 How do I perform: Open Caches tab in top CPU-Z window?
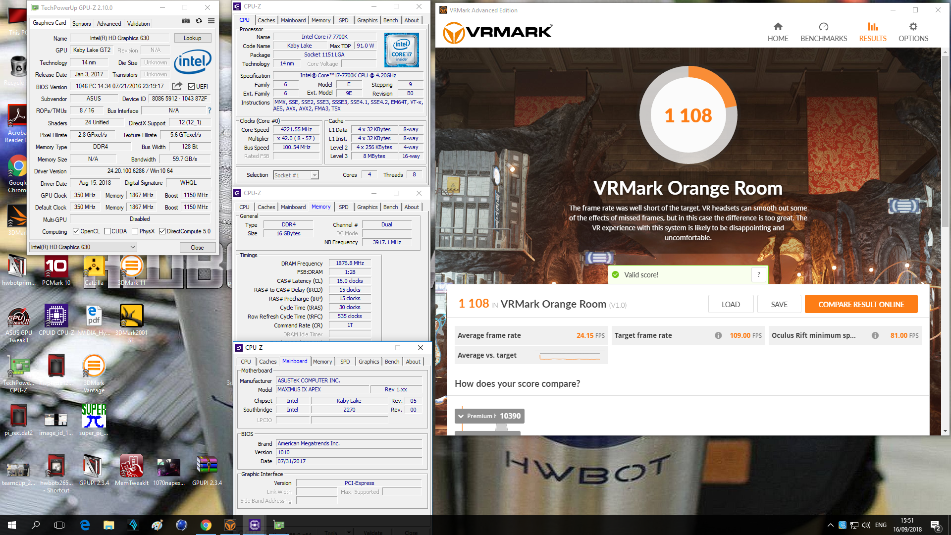pyautogui.click(x=266, y=20)
